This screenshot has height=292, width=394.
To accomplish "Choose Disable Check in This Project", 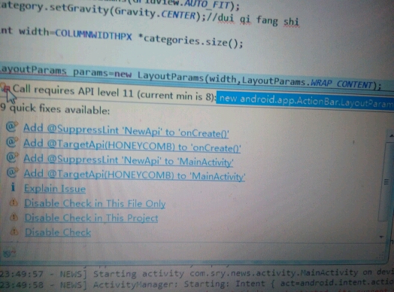I will 91,217.
